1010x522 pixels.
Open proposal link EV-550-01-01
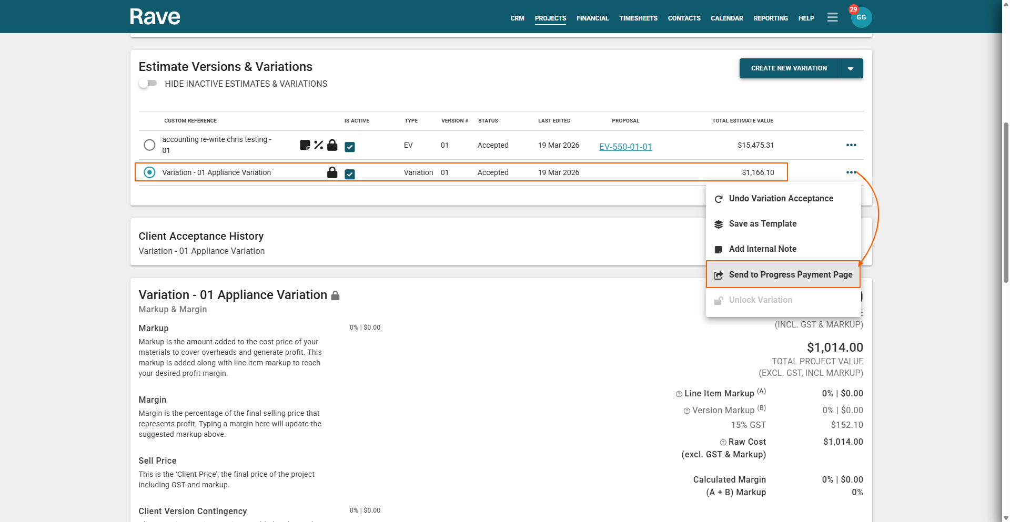pyautogui.click(x=625, y=147)
